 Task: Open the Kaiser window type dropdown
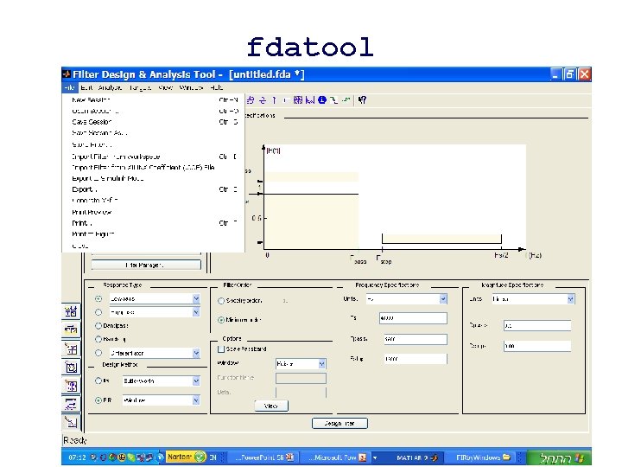click(x=321, y=364)
